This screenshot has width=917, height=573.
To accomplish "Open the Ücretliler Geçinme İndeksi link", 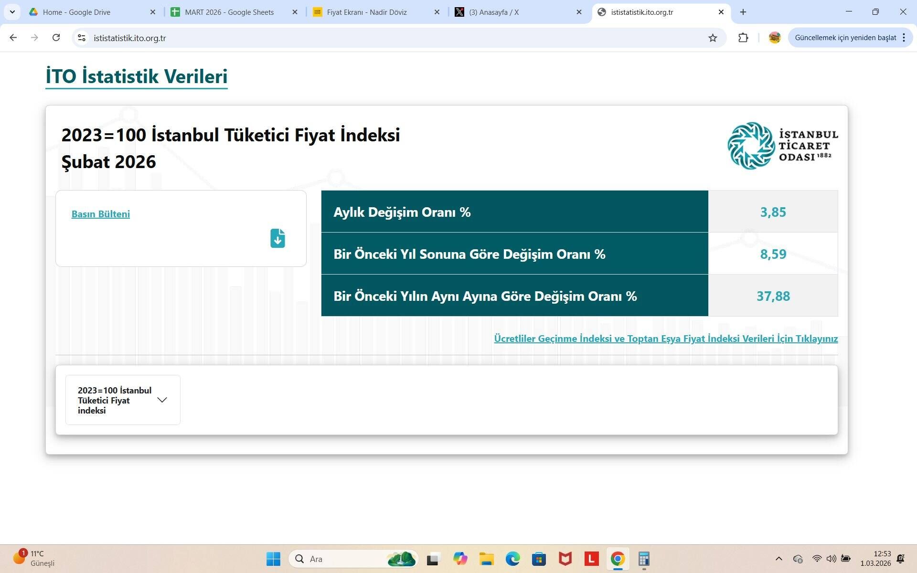I will click(x=666, y=339).
